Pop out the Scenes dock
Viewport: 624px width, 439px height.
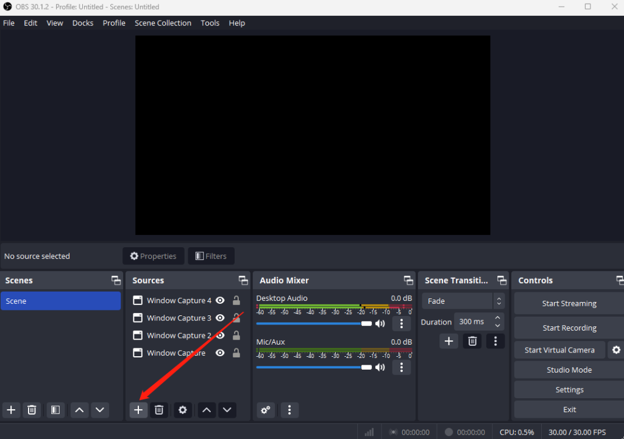(x=116, y=280)
